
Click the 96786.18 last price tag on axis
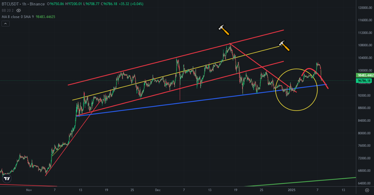tap(364, 81)
